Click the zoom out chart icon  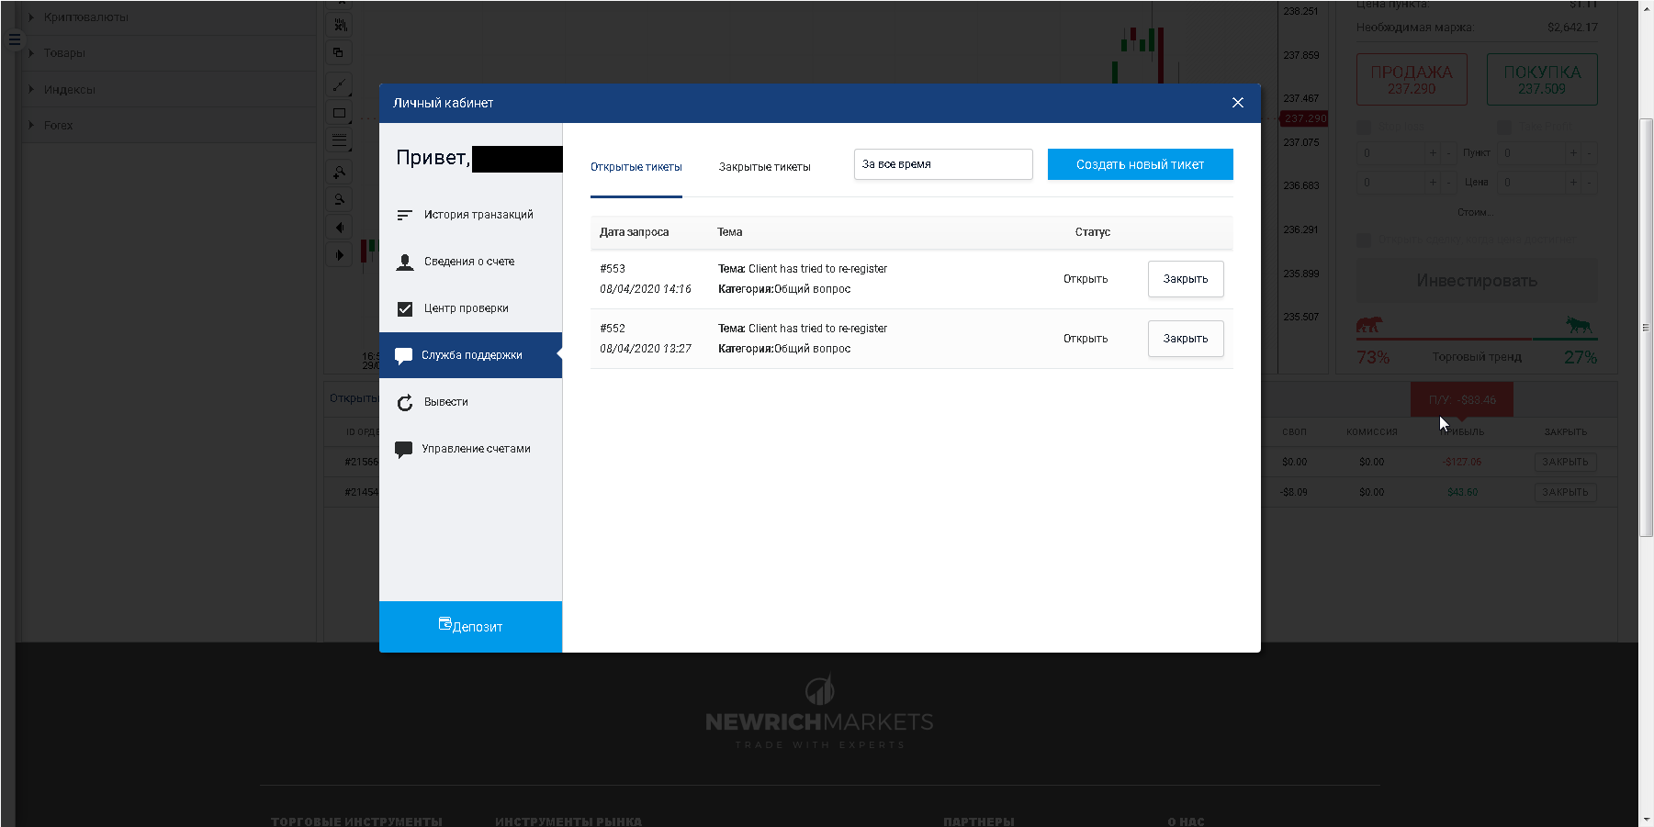tap(339, 199)
